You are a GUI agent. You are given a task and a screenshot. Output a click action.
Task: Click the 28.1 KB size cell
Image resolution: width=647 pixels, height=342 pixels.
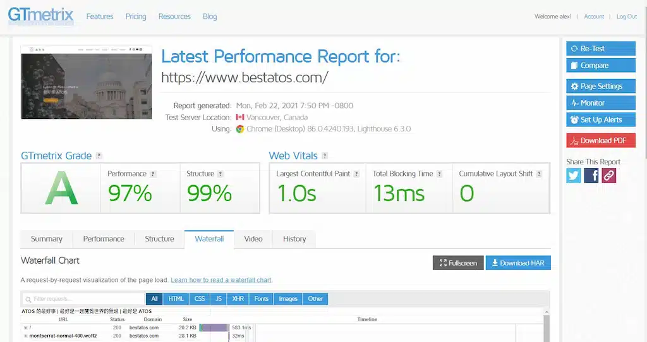(187, 336)
